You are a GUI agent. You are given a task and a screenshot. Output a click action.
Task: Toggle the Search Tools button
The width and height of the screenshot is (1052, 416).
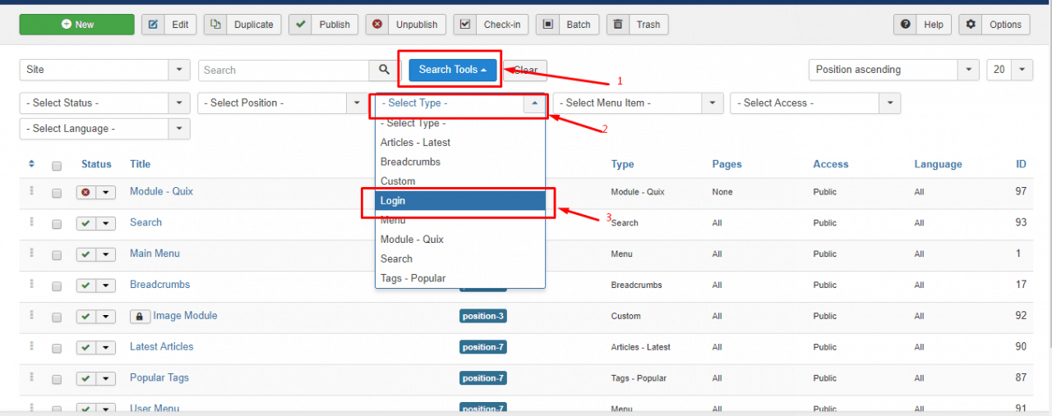point(453,70)
